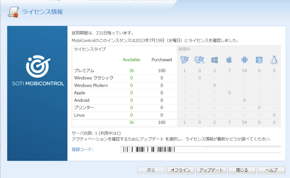Select the Android license row label
Image resolution: width=290 pixels, height=178 pixels.
[82, 100]
